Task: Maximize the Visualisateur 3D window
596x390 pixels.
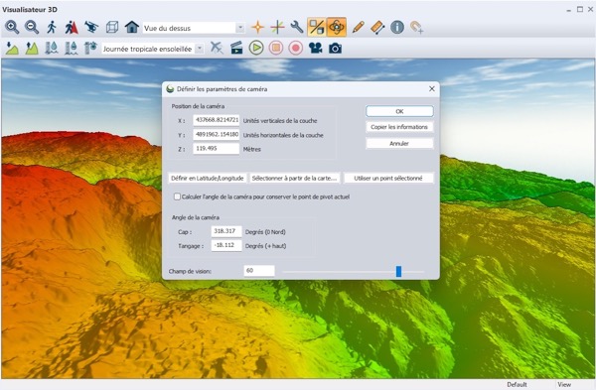Action: click(x=580, y=10)
